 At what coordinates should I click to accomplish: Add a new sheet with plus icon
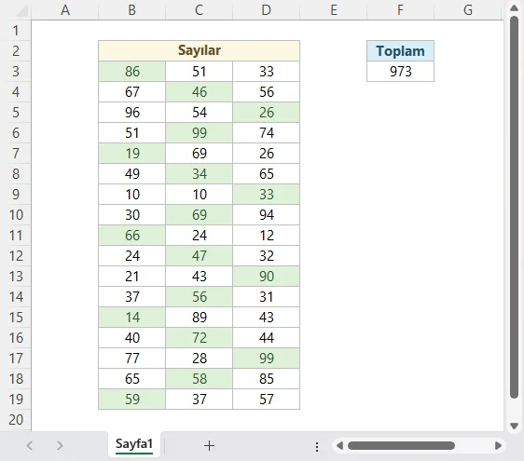tap(209, 446)
